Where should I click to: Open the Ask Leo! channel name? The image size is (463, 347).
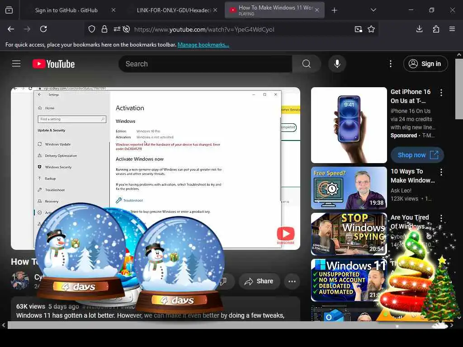pos(401,191)
